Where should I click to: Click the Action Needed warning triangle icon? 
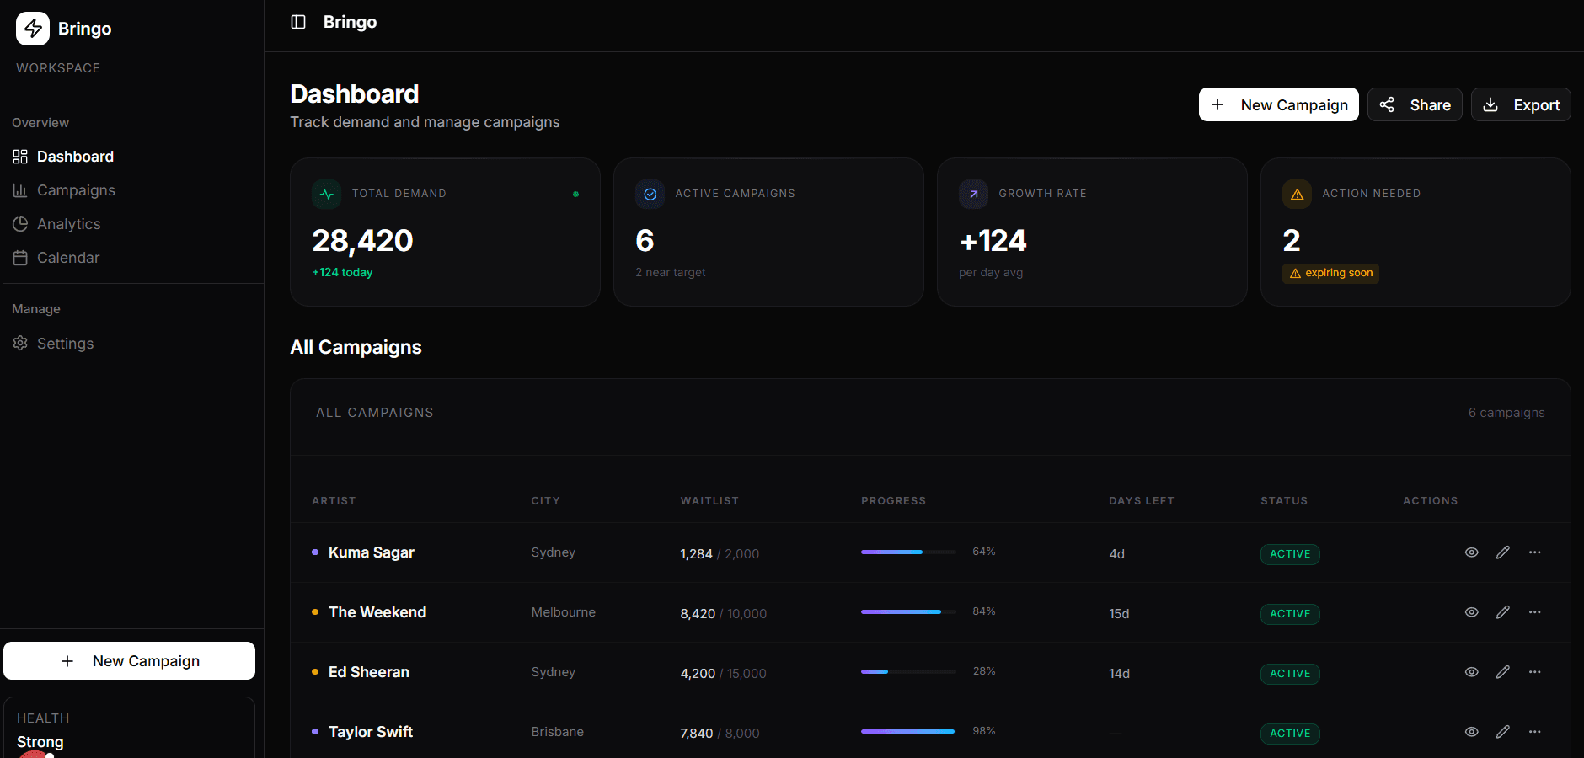click(x=1297, y=194)
